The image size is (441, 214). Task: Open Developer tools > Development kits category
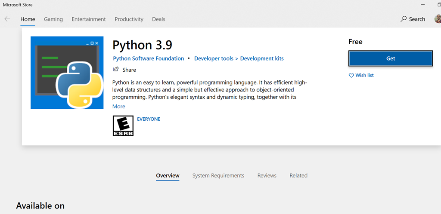pyautogui.click(x=239, y=58)
